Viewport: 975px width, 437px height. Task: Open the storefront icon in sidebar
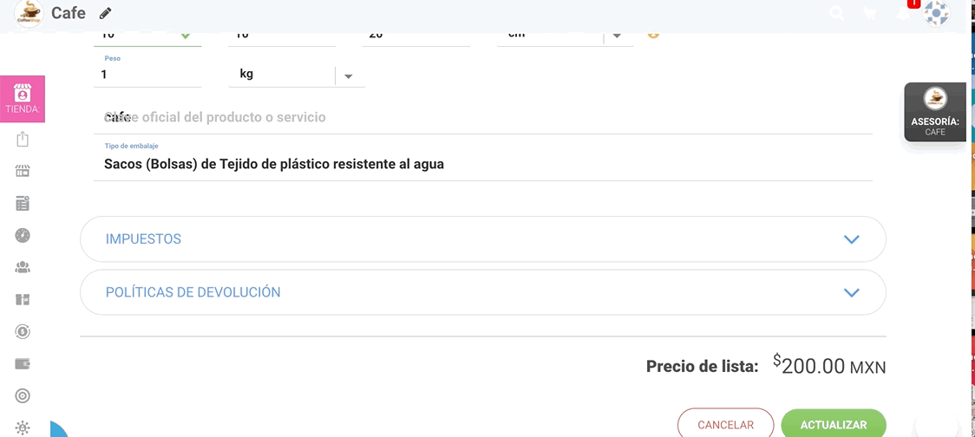coord(23,171)
